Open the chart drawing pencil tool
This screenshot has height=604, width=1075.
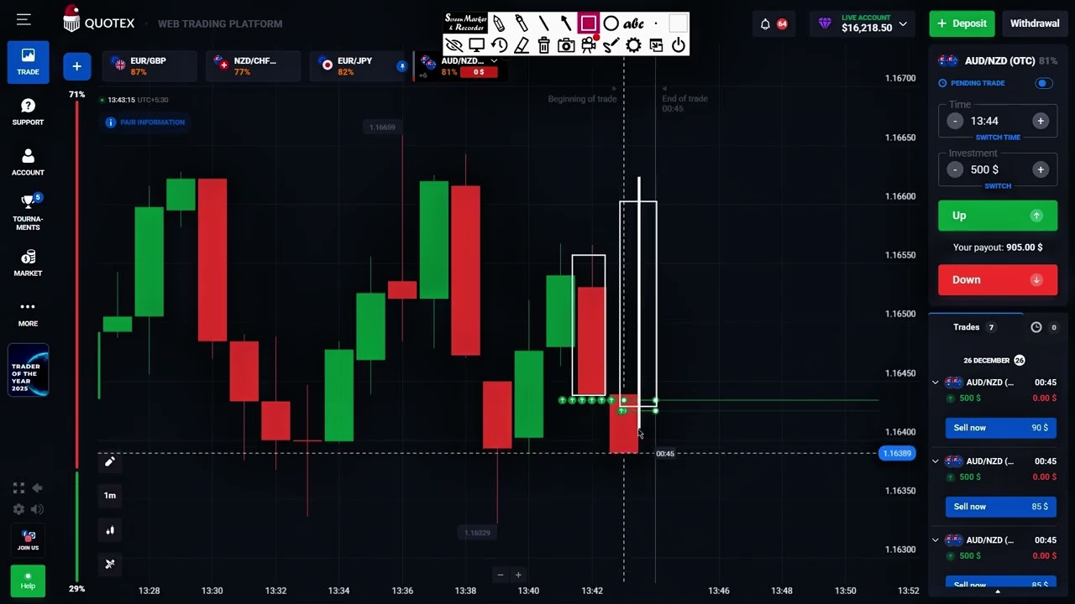(x=110, y=461)
